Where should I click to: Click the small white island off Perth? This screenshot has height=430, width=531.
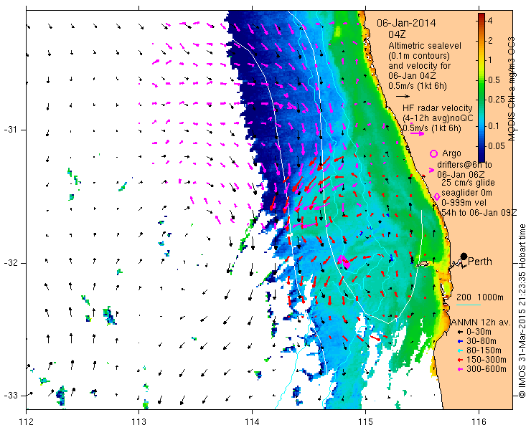pos(423,264)
